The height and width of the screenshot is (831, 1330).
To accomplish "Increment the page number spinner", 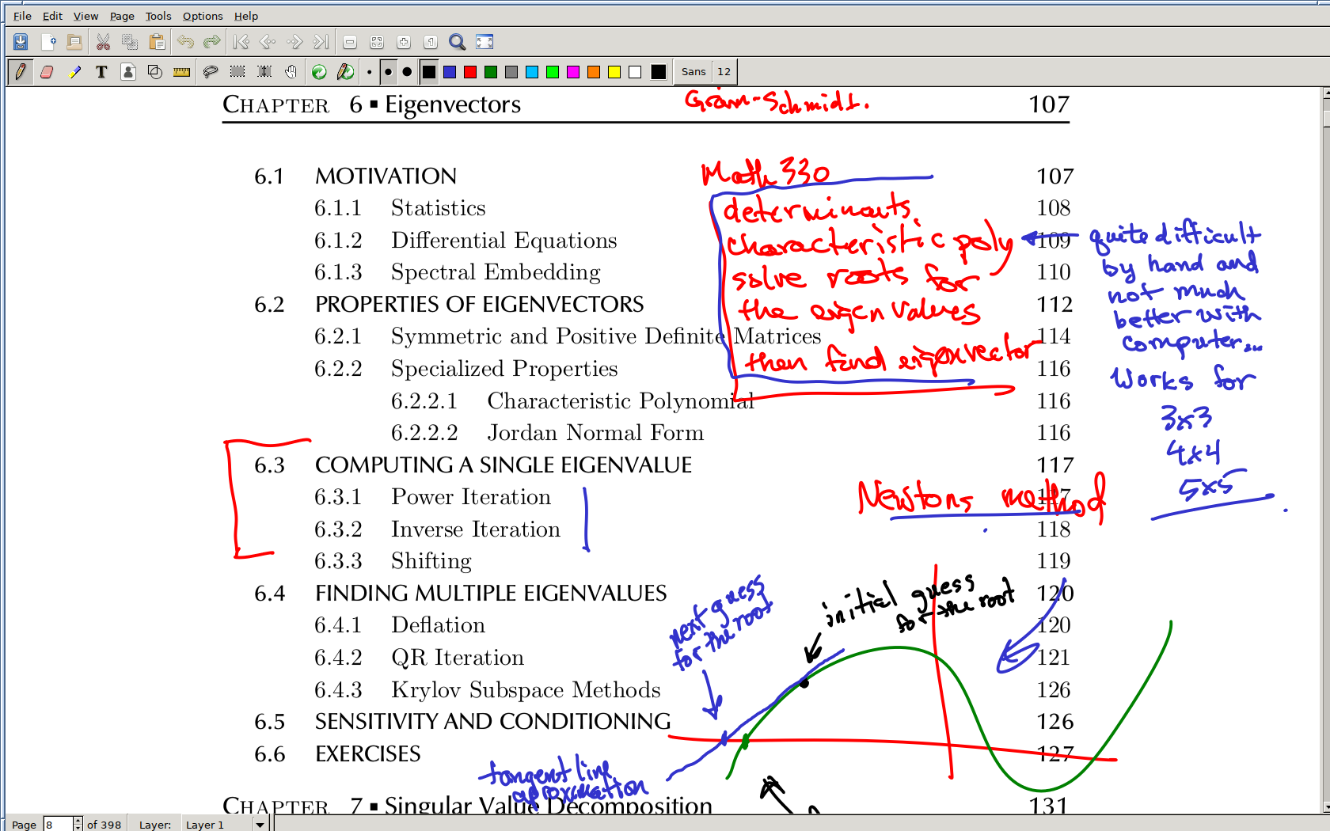I will click(x=78, y=821).
